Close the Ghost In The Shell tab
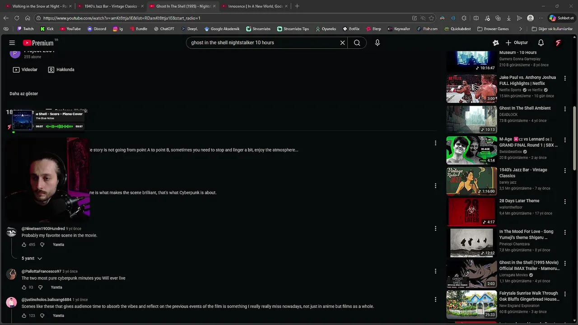The width and height of the screenshot is (578, 325). [x=214, y=6]
